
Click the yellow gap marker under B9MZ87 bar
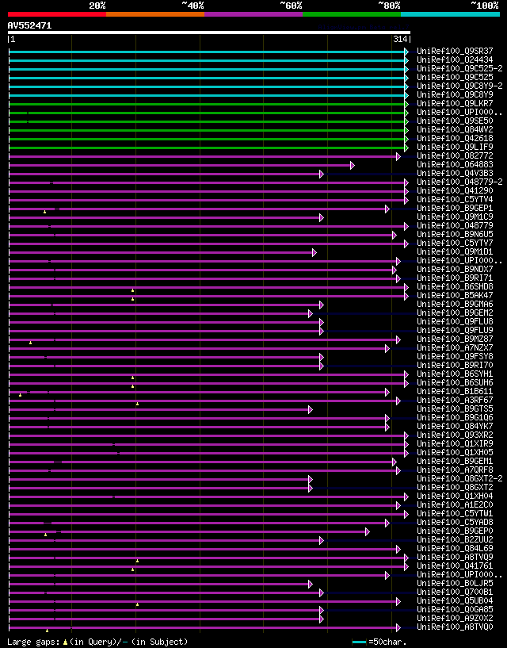(x=31, y=343)
